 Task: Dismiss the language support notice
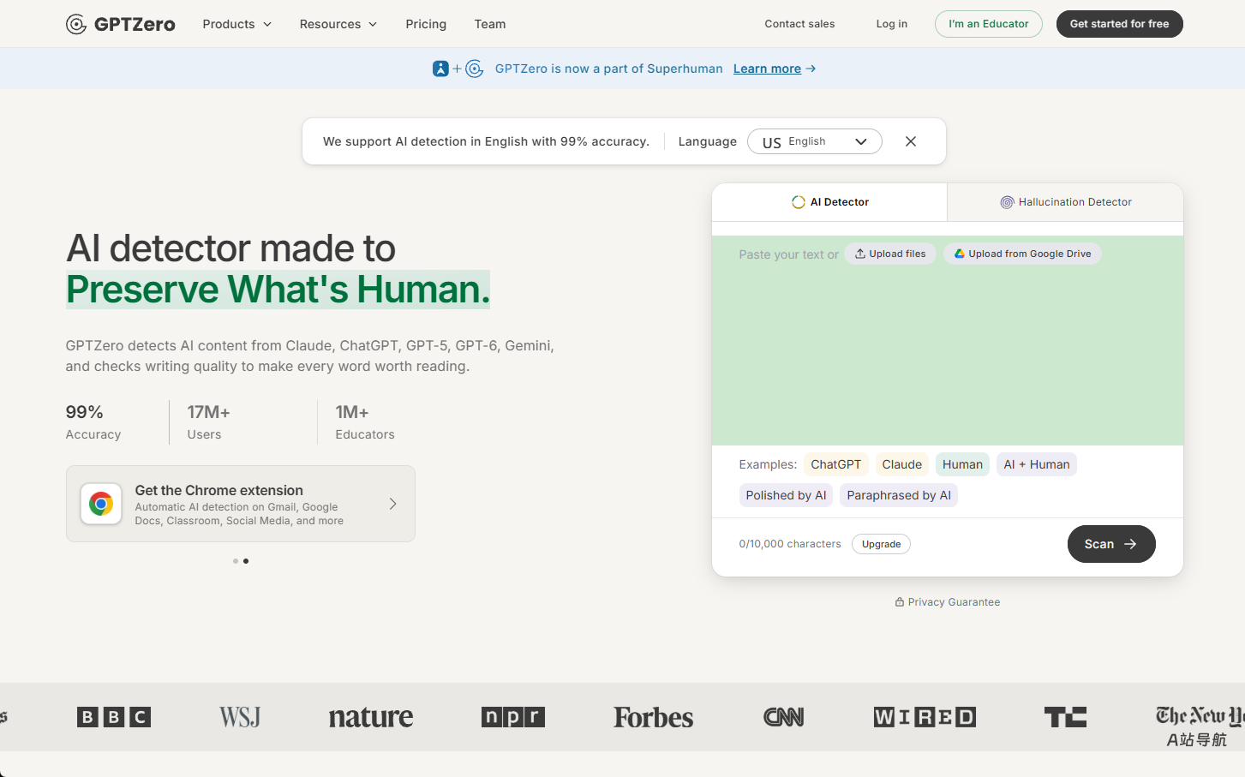click(x=911, y=141)
